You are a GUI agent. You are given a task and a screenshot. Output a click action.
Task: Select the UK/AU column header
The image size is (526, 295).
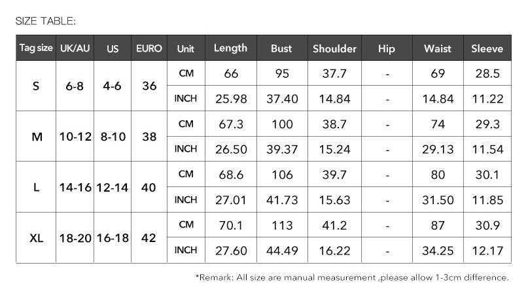75,49
